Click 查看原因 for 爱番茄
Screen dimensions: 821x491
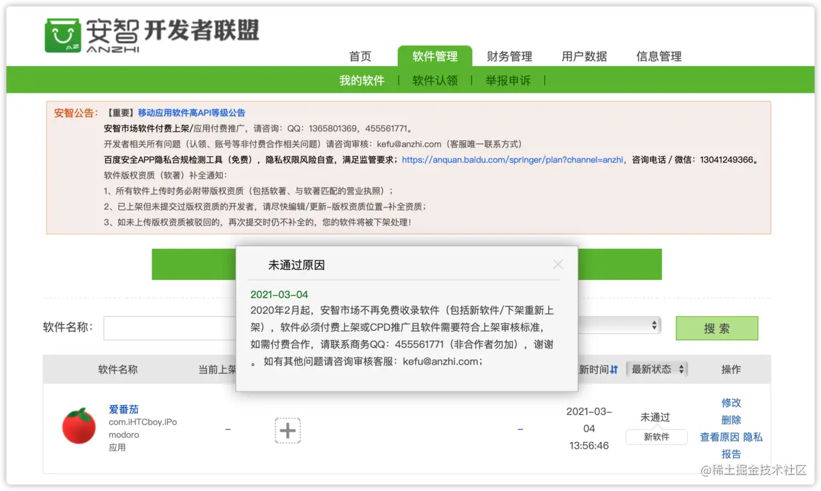pos(719,437)
